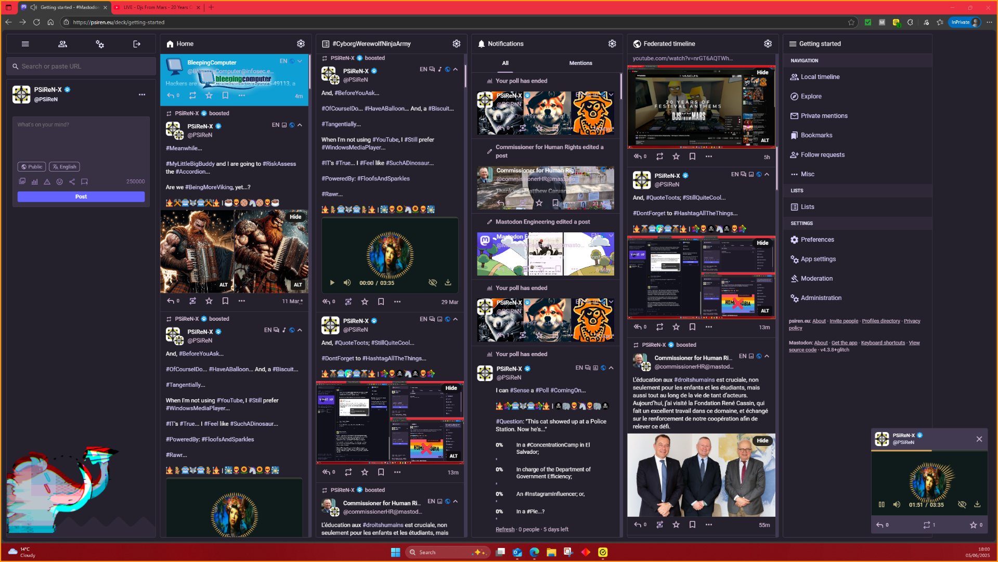Viewport: 998px width, 562px height.
Task: Open the Notifications column settings gear
Action: [x=612, y=44]
